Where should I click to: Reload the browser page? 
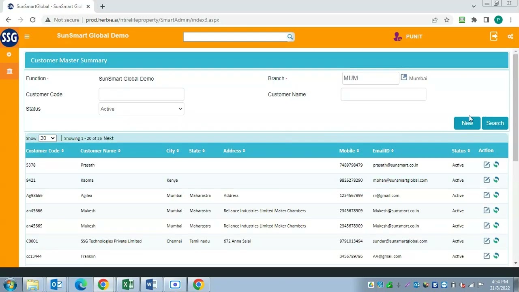pyautogui.click(x=32, y=20)
